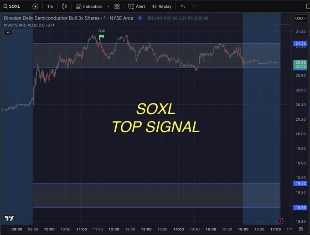
Task: Select the 19.32 pivot price label
Action: (x=300, y=183)
